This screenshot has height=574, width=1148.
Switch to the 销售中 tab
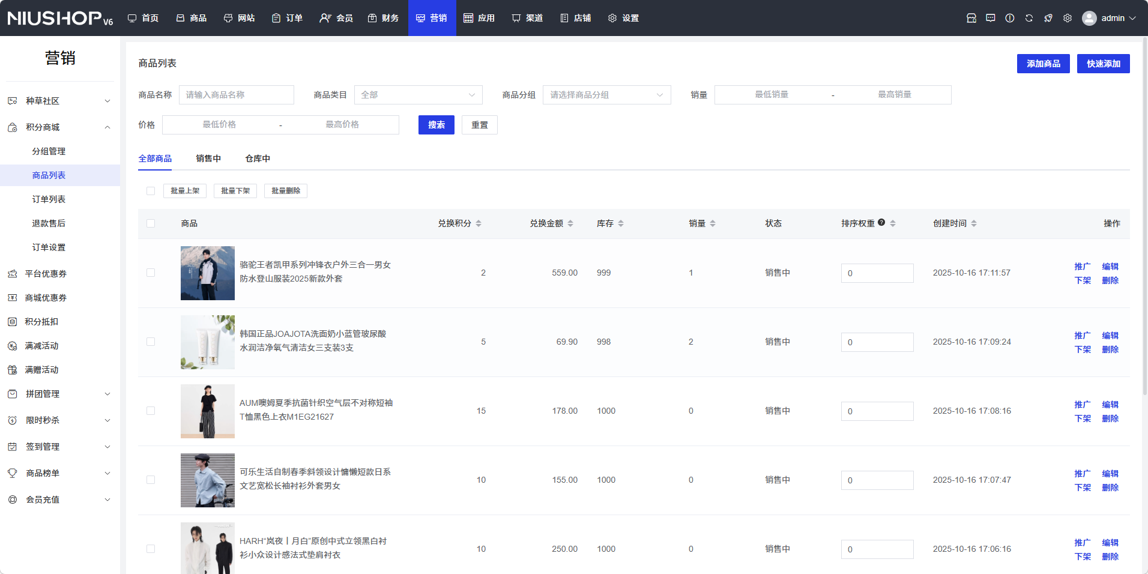(x=208, y=159)
